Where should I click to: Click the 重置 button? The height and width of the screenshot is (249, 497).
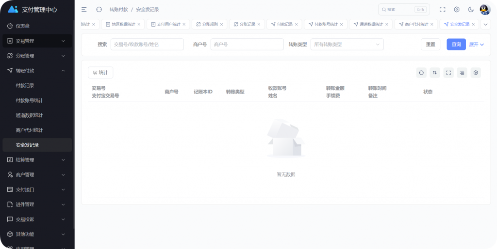[x=431, y=44]
